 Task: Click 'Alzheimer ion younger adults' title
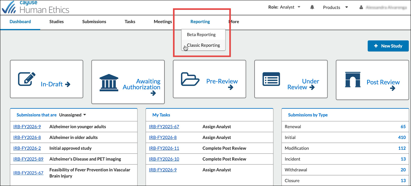coord(78,127)
